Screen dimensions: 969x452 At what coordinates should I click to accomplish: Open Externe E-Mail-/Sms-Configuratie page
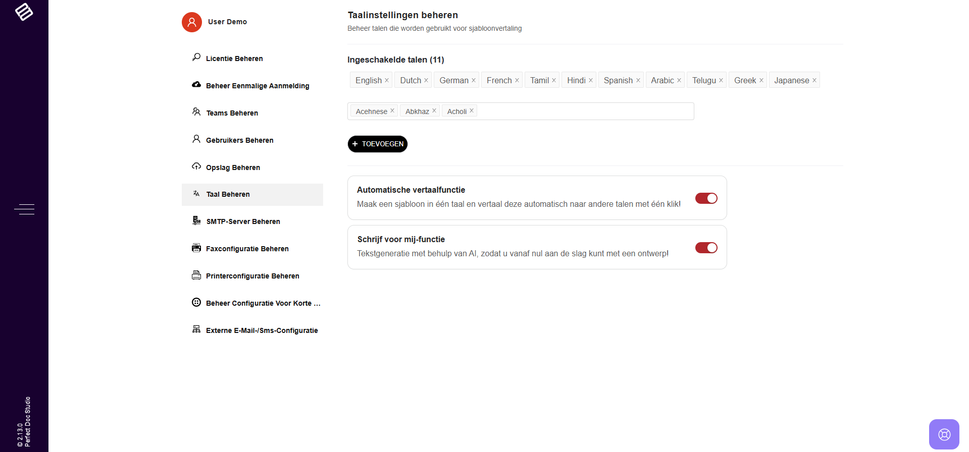[262, 330]
